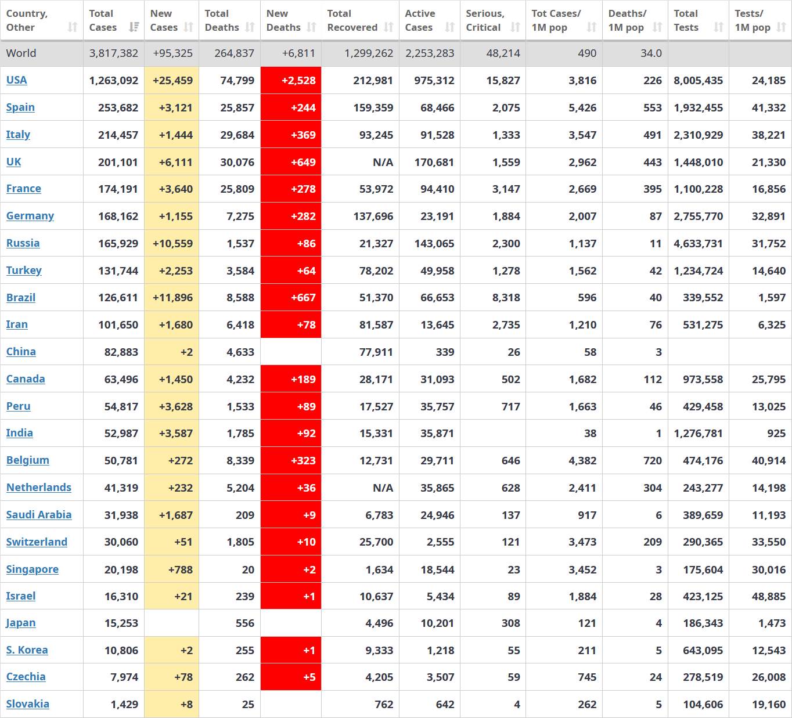Click sort icon in Country, Other header
The image size is (792, 718).
(73, 27)
